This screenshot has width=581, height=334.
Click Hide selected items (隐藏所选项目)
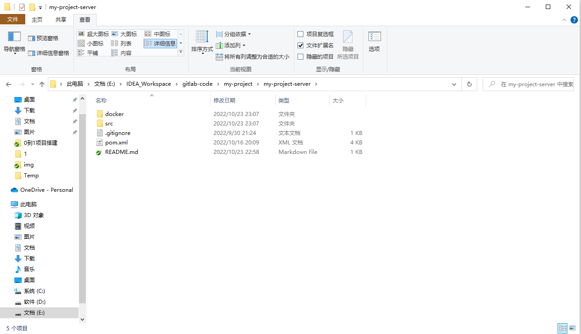tap(348, 45)
